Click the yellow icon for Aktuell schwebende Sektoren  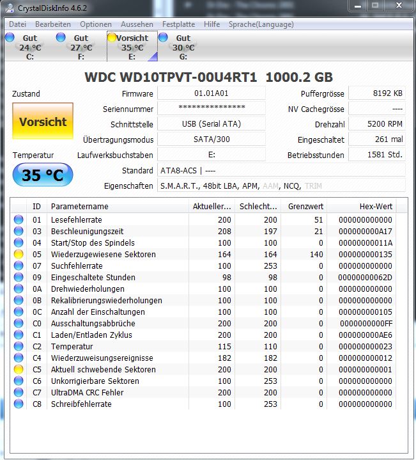click(19, 369)
